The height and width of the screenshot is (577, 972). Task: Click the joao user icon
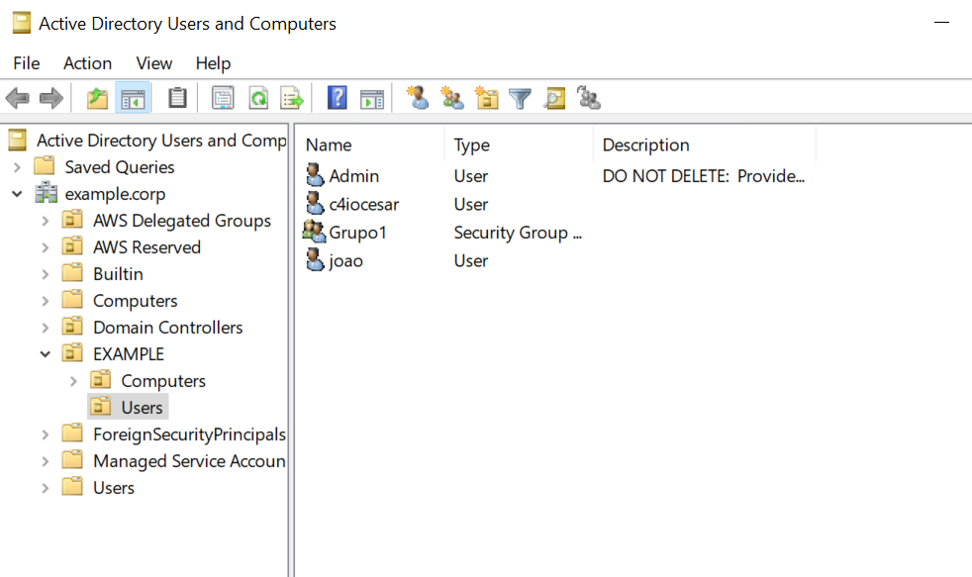point(315,259)
